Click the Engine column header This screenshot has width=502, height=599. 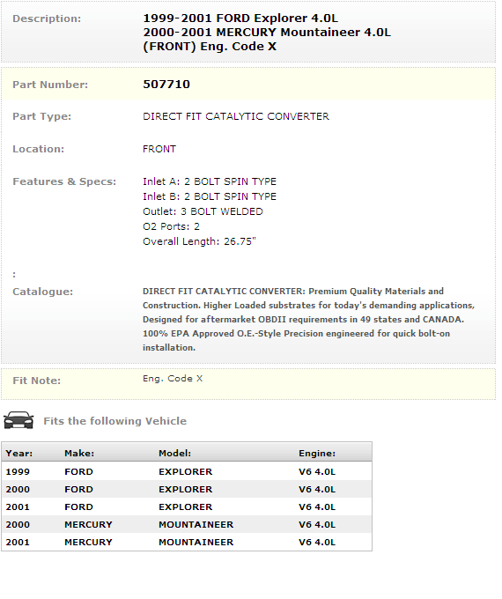(x=317, y=453)
